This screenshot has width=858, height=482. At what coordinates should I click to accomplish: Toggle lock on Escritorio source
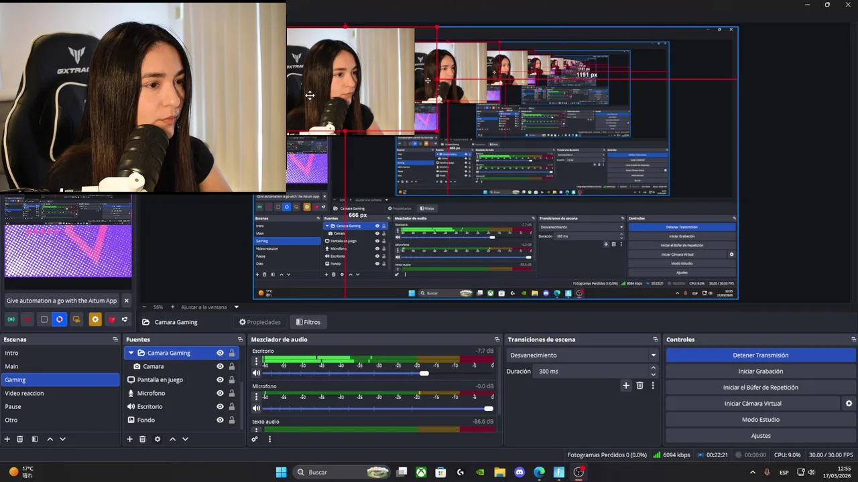232,406
